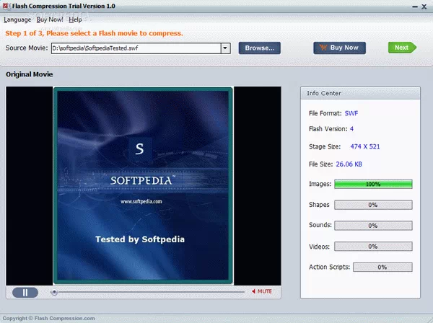
Task: Close the Flash Compression window
Action: [x=424, y=6]
